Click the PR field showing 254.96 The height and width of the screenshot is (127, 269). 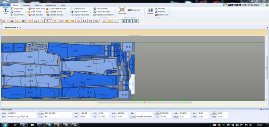tap(185, 113)
